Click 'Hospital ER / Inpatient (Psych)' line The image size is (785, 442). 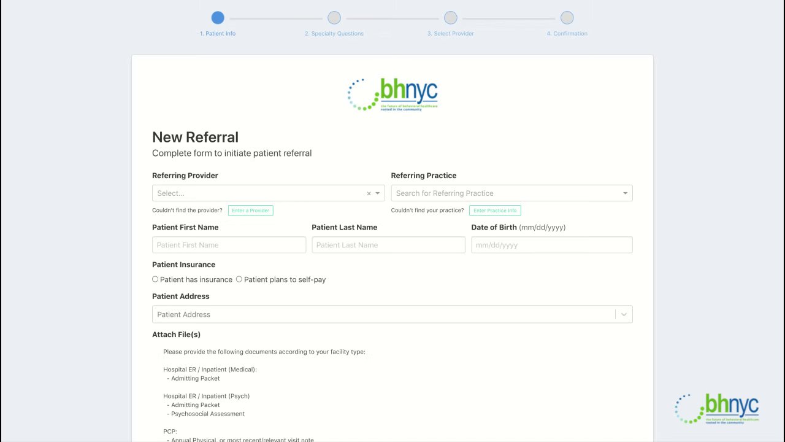pyautogui.click(x=206, y=396)
